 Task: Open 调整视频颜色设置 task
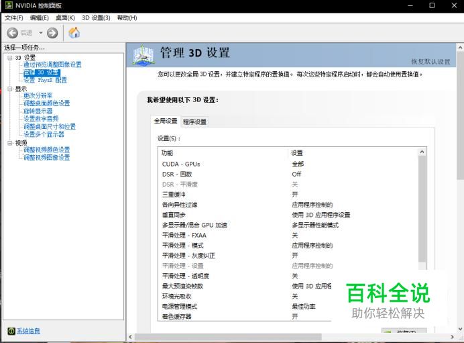(x=46, y=150)
